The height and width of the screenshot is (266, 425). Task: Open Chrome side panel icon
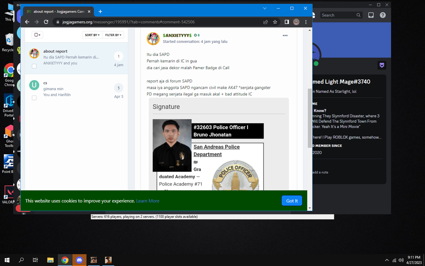click(287, 22)
